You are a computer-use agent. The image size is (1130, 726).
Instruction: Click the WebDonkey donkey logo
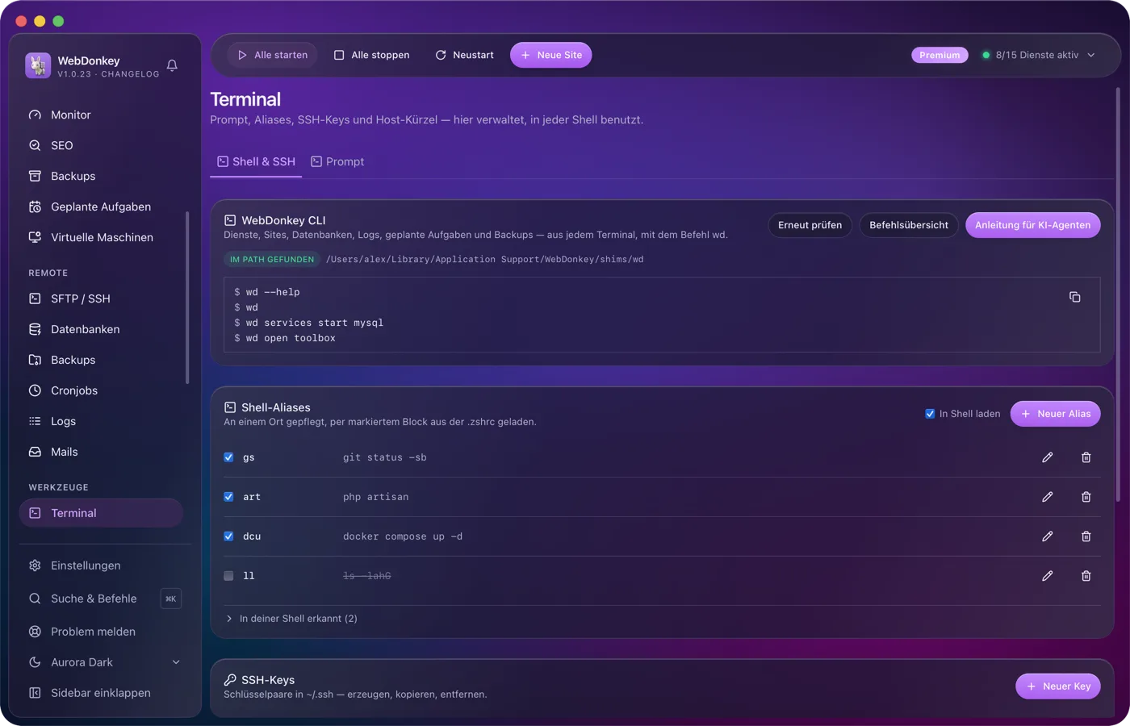[x=38, y=65]
